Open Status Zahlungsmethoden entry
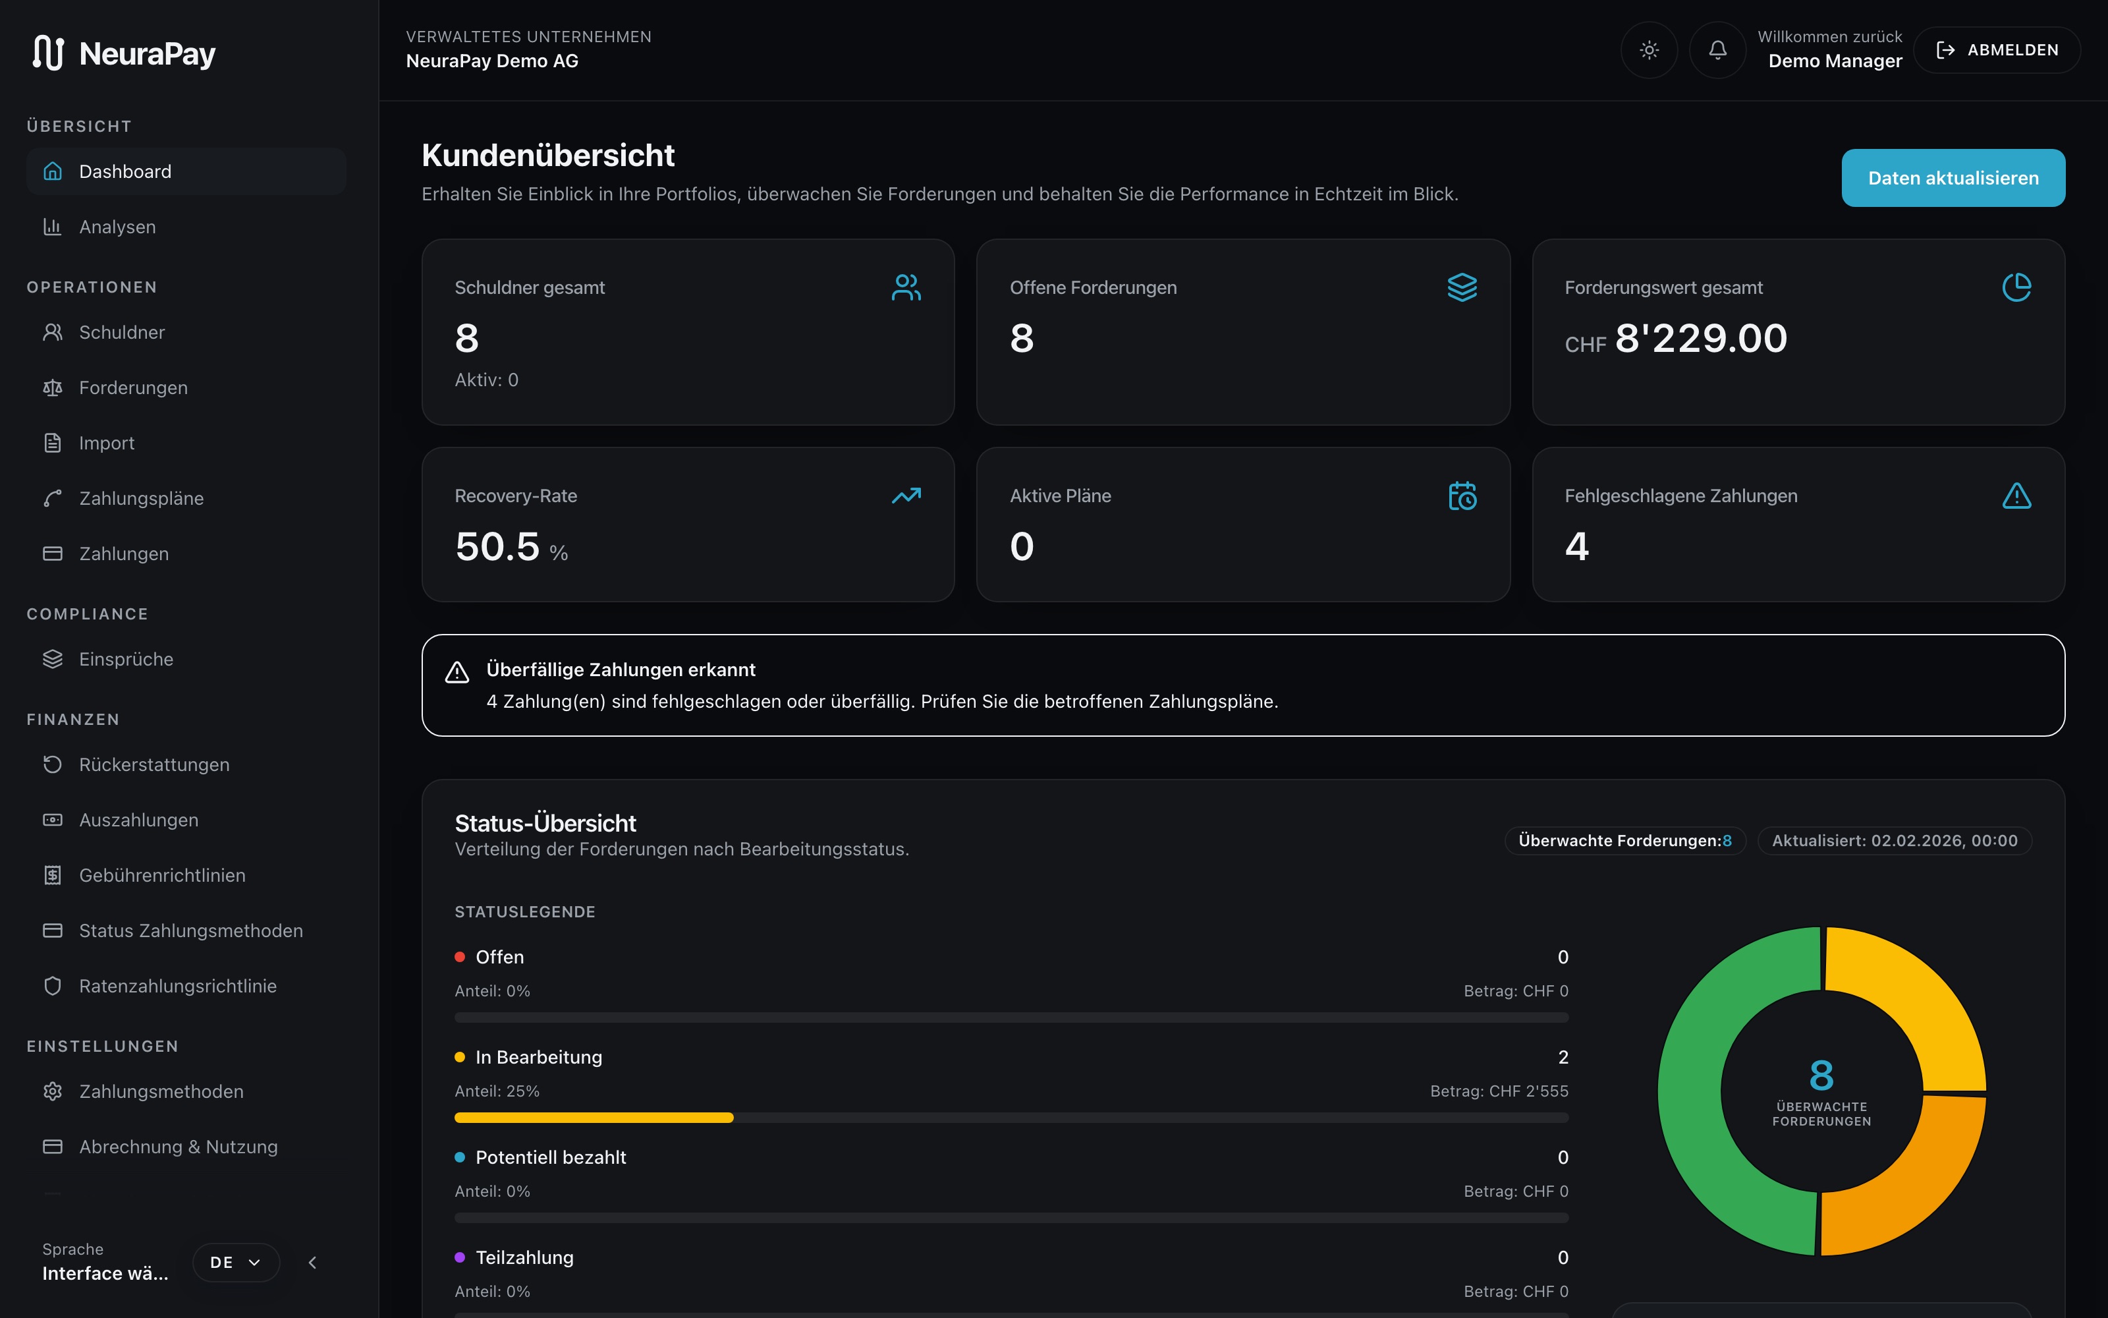2108x1318 pixels. [186, 931]
